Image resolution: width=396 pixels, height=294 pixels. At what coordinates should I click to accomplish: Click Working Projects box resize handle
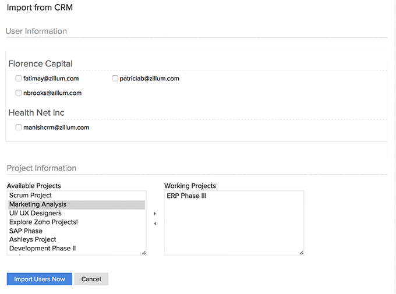[x=301, y=252]
